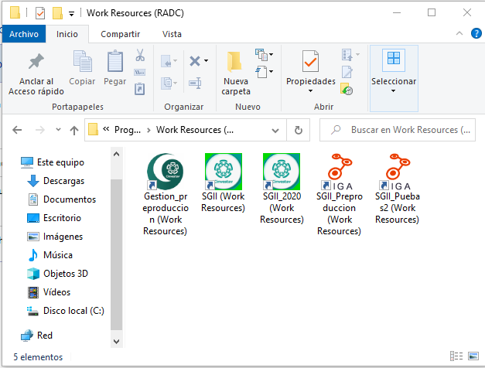Open the Archivo menu
This screenshot has height=368, width=485.
click(x=23, y=34)
